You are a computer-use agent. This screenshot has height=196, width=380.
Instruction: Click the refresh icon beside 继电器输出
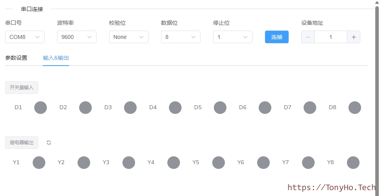coord(49,143)
